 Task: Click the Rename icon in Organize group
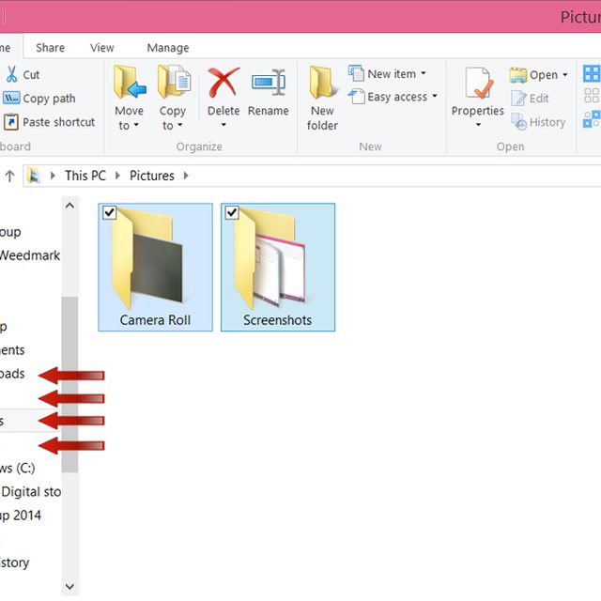coord(269,82)
